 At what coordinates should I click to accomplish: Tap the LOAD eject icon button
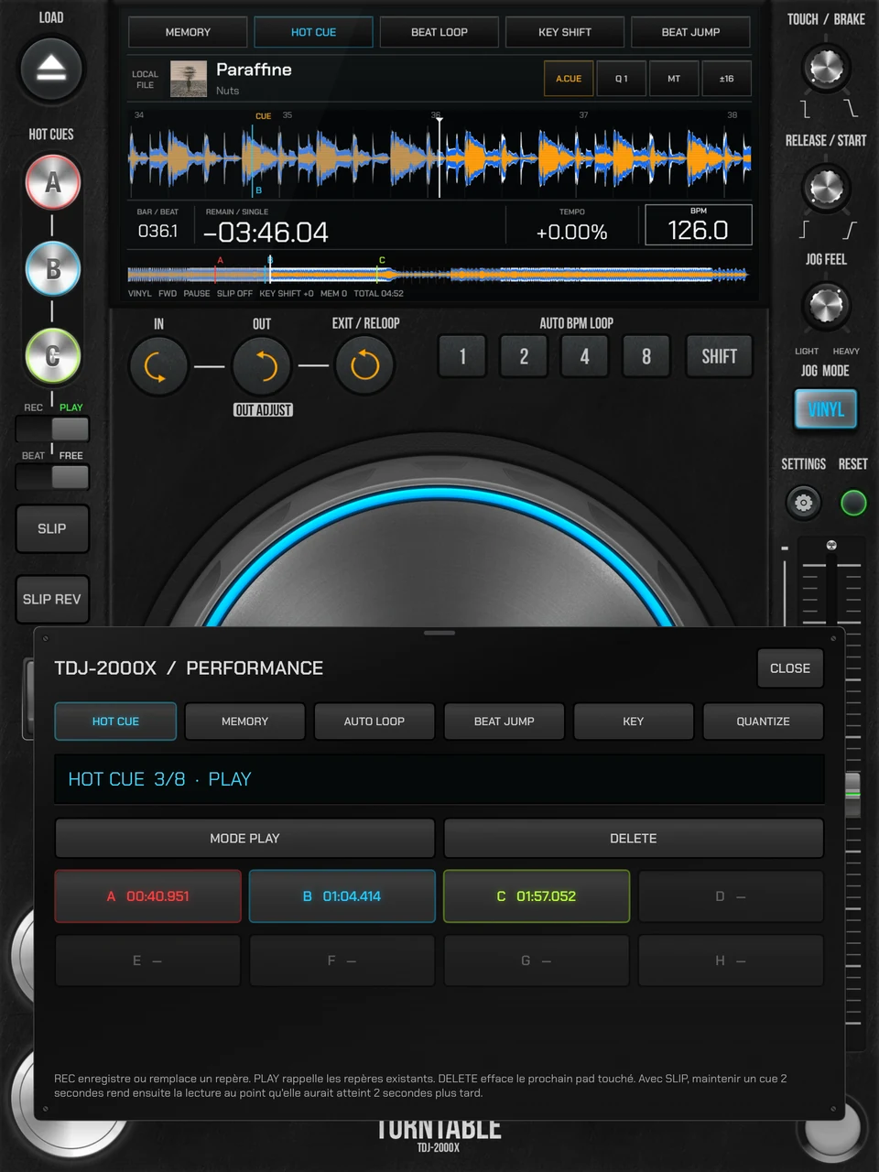51,69
